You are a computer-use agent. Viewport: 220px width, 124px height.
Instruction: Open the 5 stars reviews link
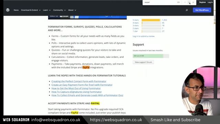click(x=135, y=20)
